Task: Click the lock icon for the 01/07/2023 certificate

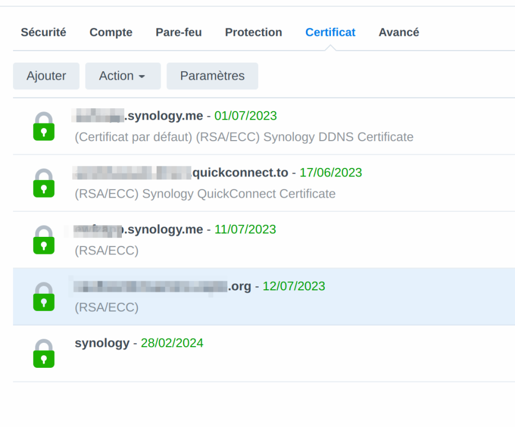Action: pos(44,126)
